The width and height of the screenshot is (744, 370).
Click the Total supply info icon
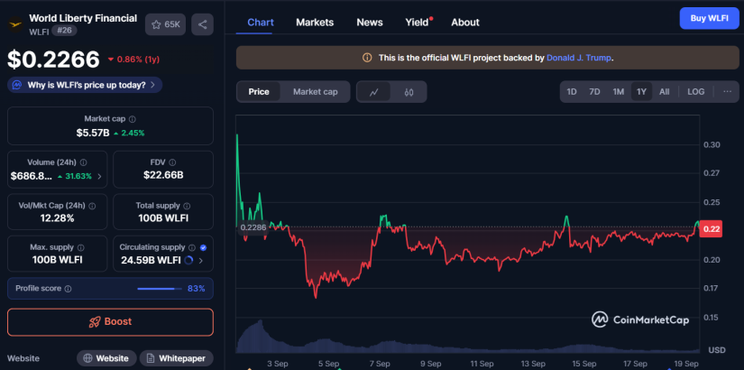pyautogui.click(x=187, y=206)
